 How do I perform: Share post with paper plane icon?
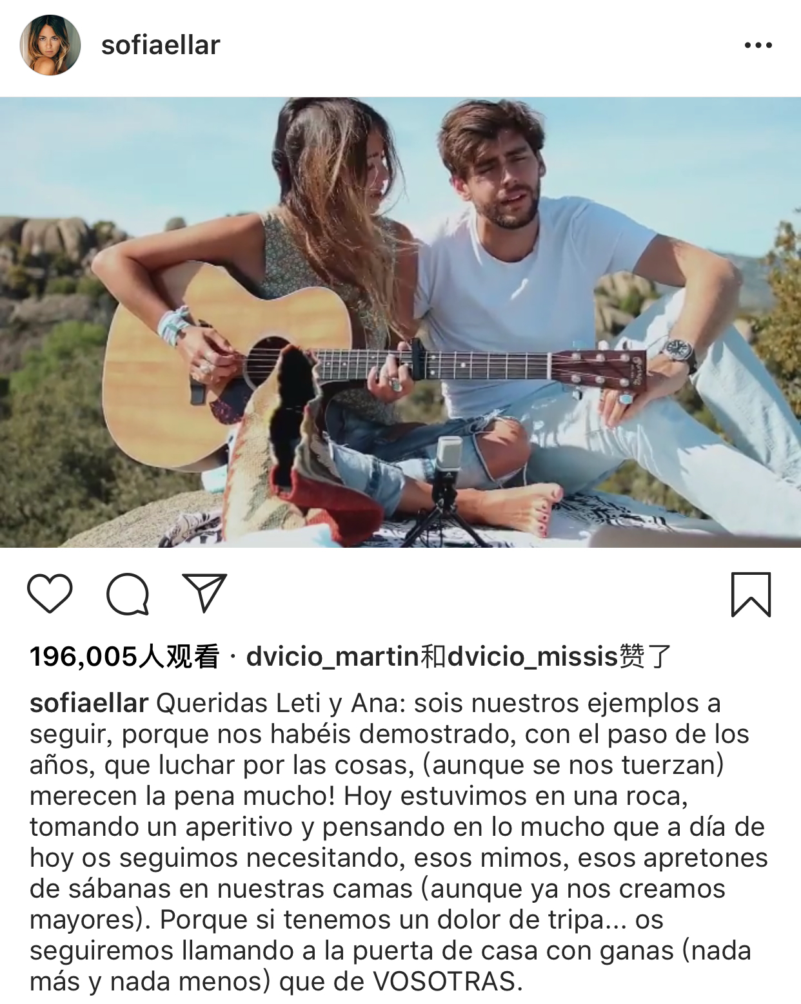tap(205, 593)
